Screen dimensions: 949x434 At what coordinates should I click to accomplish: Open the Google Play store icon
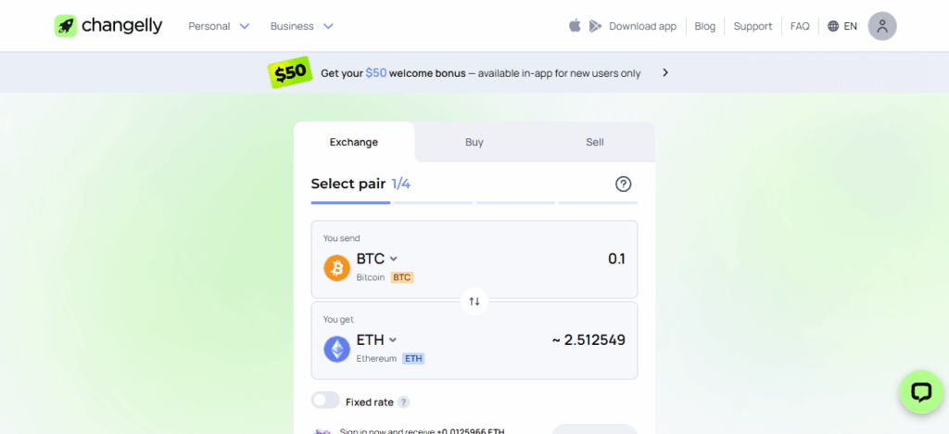pos(595,26)
